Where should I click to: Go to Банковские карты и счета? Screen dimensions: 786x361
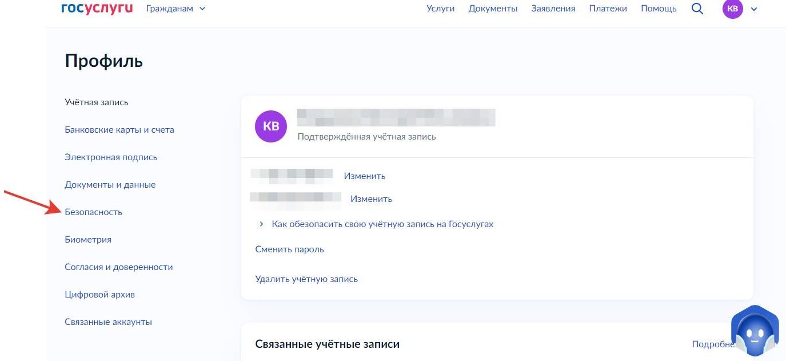click(119, 130)
